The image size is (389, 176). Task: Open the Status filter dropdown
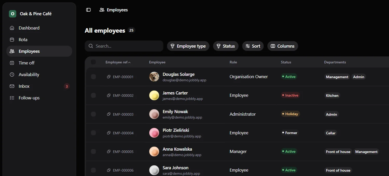(x=226, y=46)
